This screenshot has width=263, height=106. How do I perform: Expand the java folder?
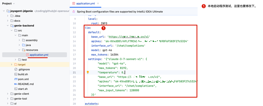[19, 45]
